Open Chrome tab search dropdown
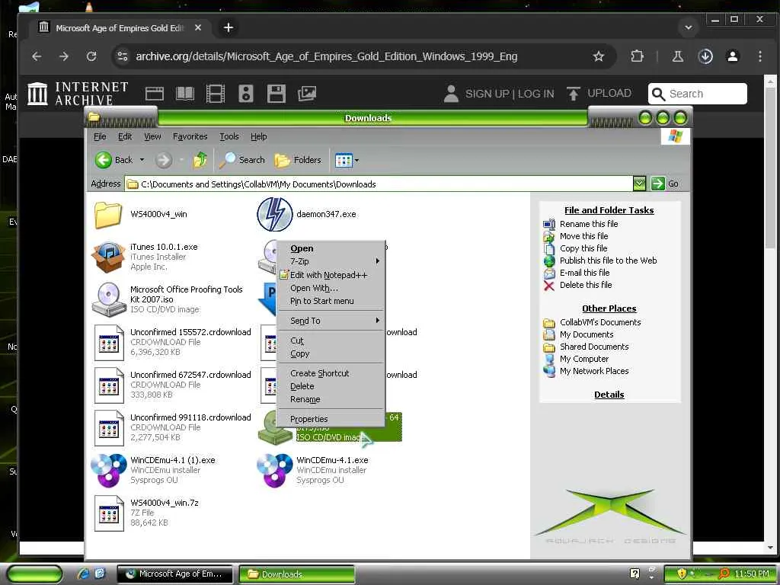 point(689,28)
